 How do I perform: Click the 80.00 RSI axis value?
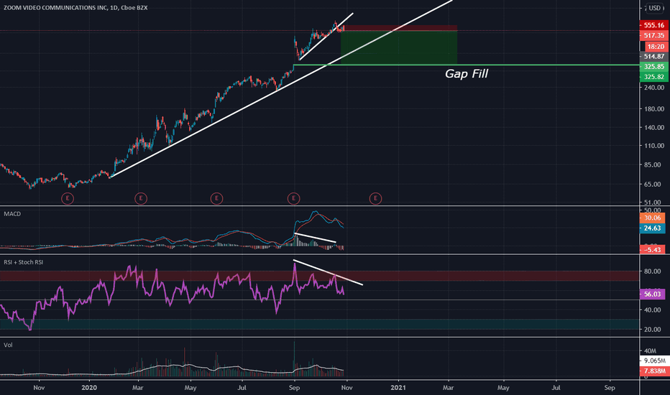652,271
